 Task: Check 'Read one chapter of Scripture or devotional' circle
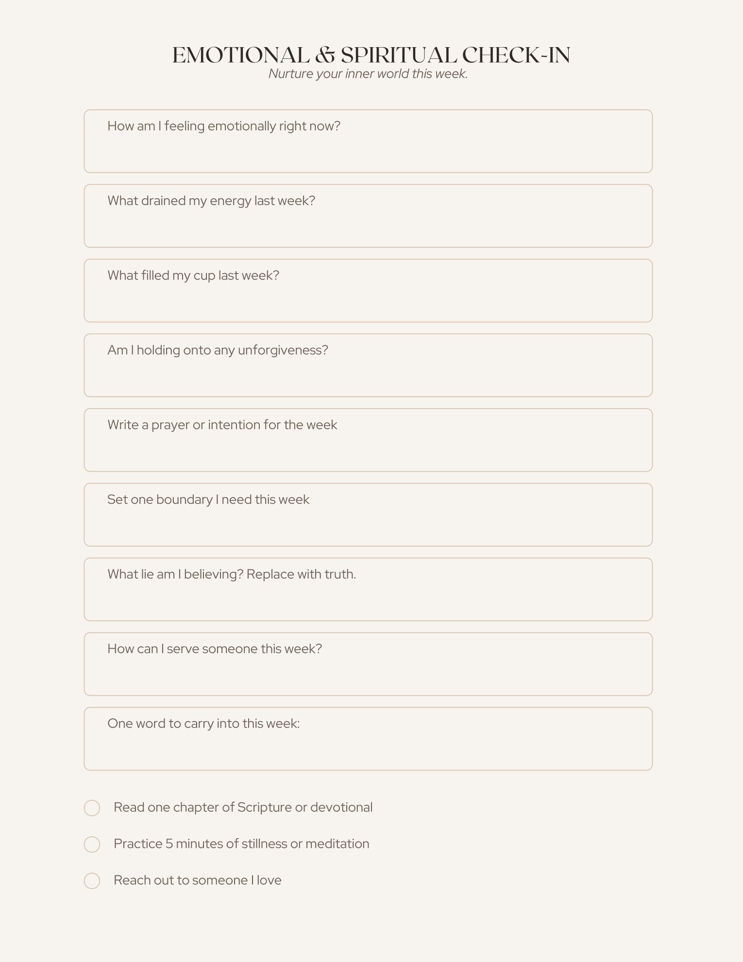[92, 808]
